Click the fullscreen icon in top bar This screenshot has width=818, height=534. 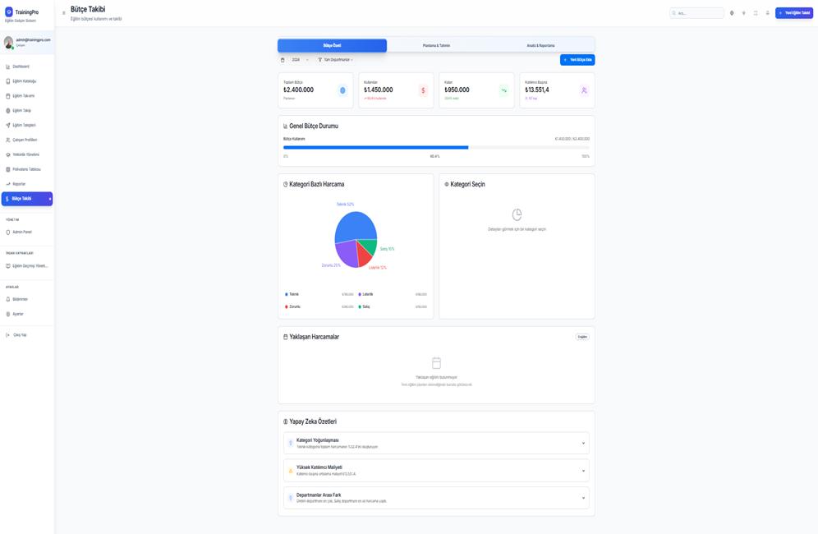(x=756, y=13)
